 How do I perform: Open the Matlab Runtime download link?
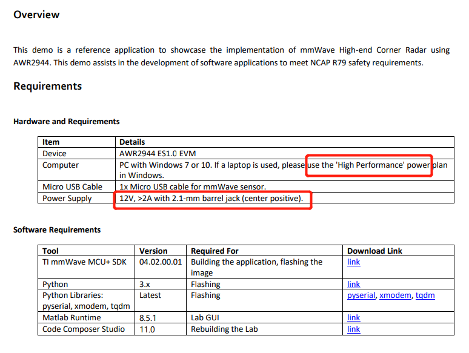353,317
